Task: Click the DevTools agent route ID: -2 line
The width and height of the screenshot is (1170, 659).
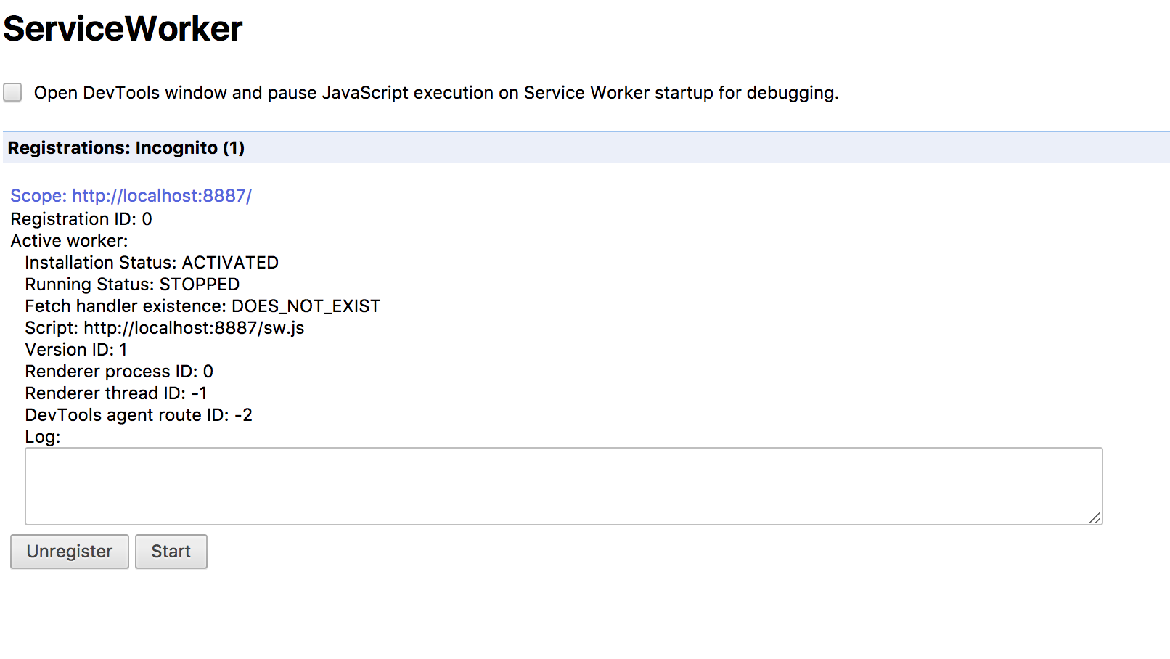Action: (x=139, y=415)
